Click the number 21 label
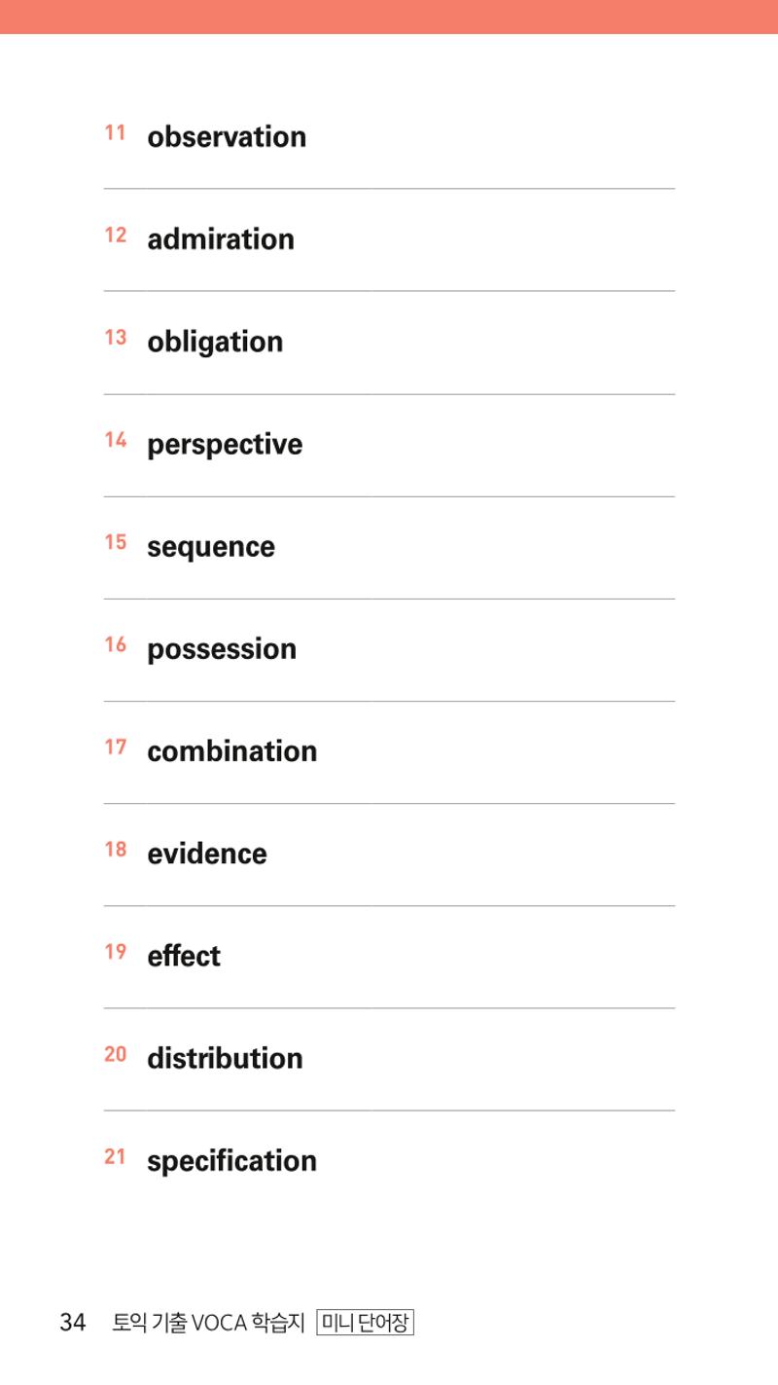 [x=116, y=1157]
